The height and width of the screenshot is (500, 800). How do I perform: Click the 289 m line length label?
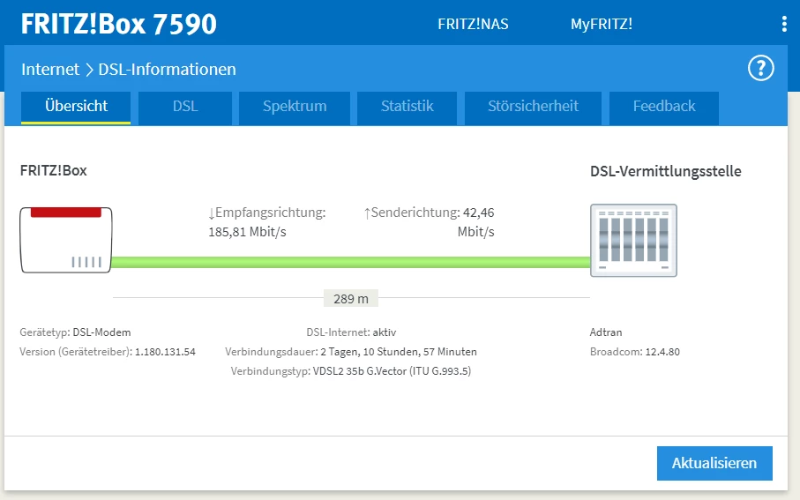click(351, 298)
